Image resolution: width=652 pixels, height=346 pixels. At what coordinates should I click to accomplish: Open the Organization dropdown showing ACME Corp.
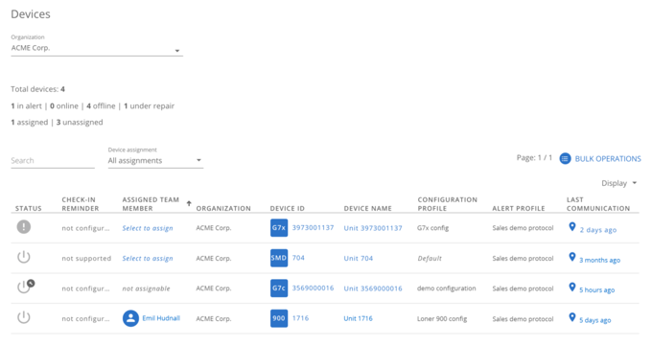pyautogui.click(x=97, y=49)
